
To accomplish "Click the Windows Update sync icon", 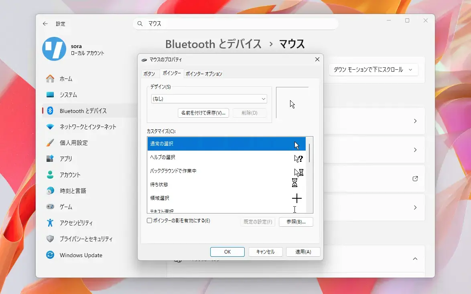I will pyautogui.click(x=50, y=255).
